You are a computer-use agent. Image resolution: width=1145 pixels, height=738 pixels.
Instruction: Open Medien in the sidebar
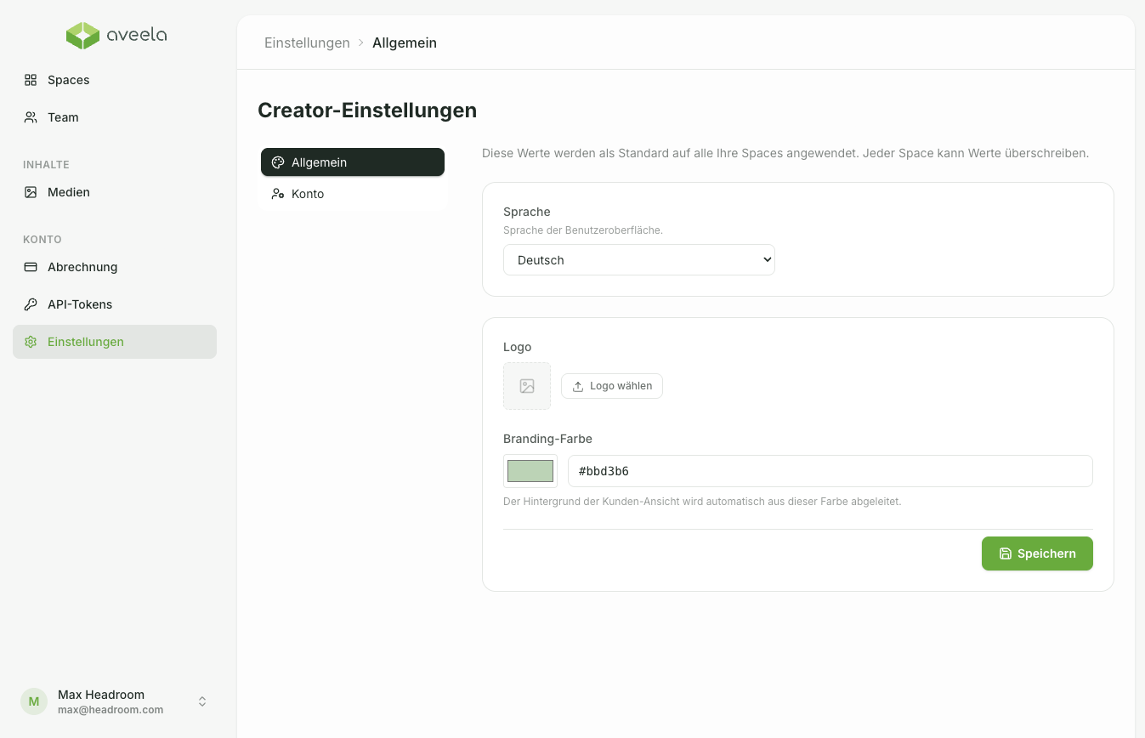115,192
